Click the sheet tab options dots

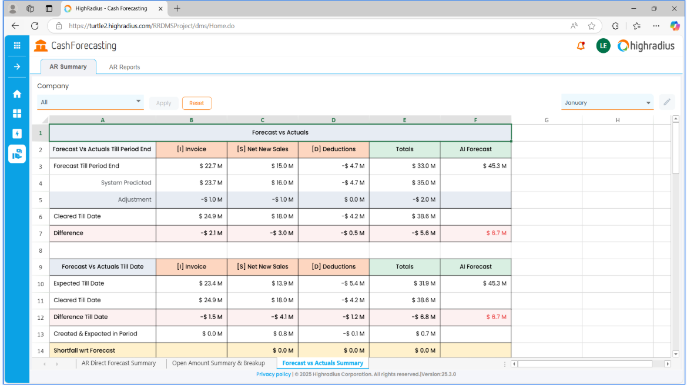pos(504,363)
